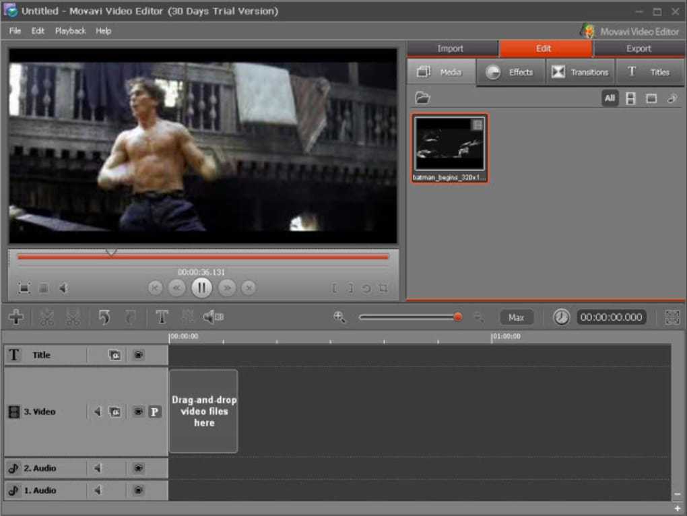Click the rewind playback button

click(177, 288)
